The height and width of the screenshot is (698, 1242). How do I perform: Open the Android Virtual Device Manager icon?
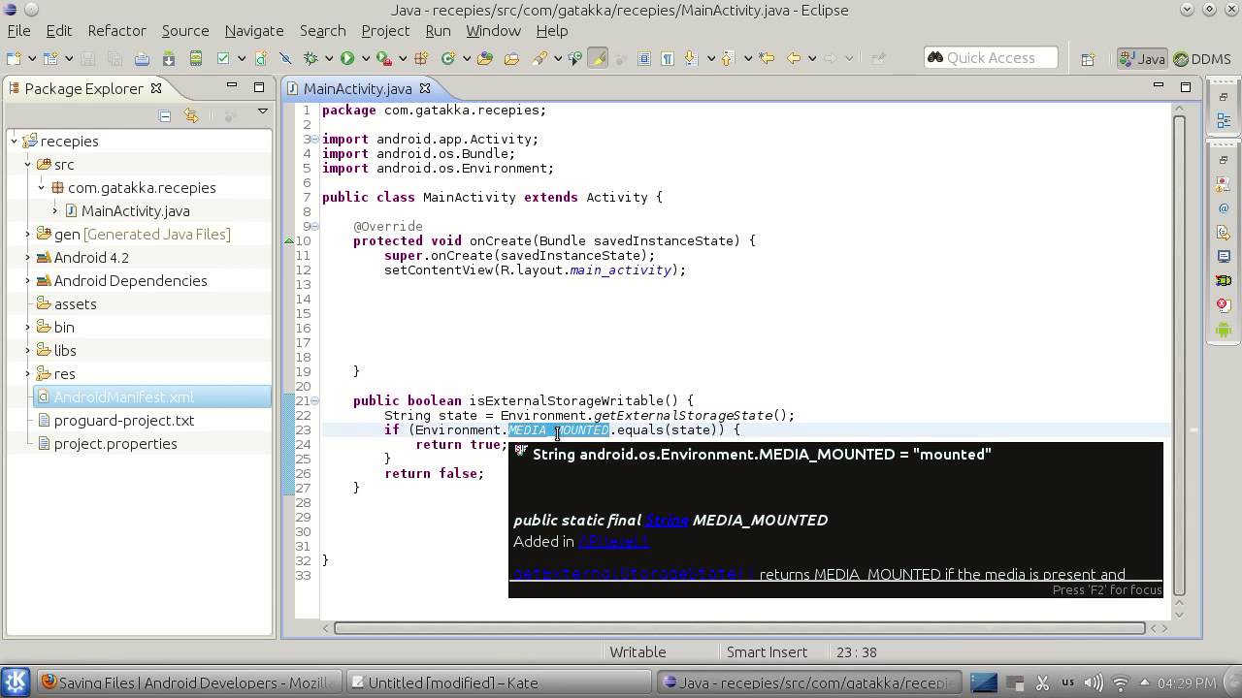click(195, 58)
